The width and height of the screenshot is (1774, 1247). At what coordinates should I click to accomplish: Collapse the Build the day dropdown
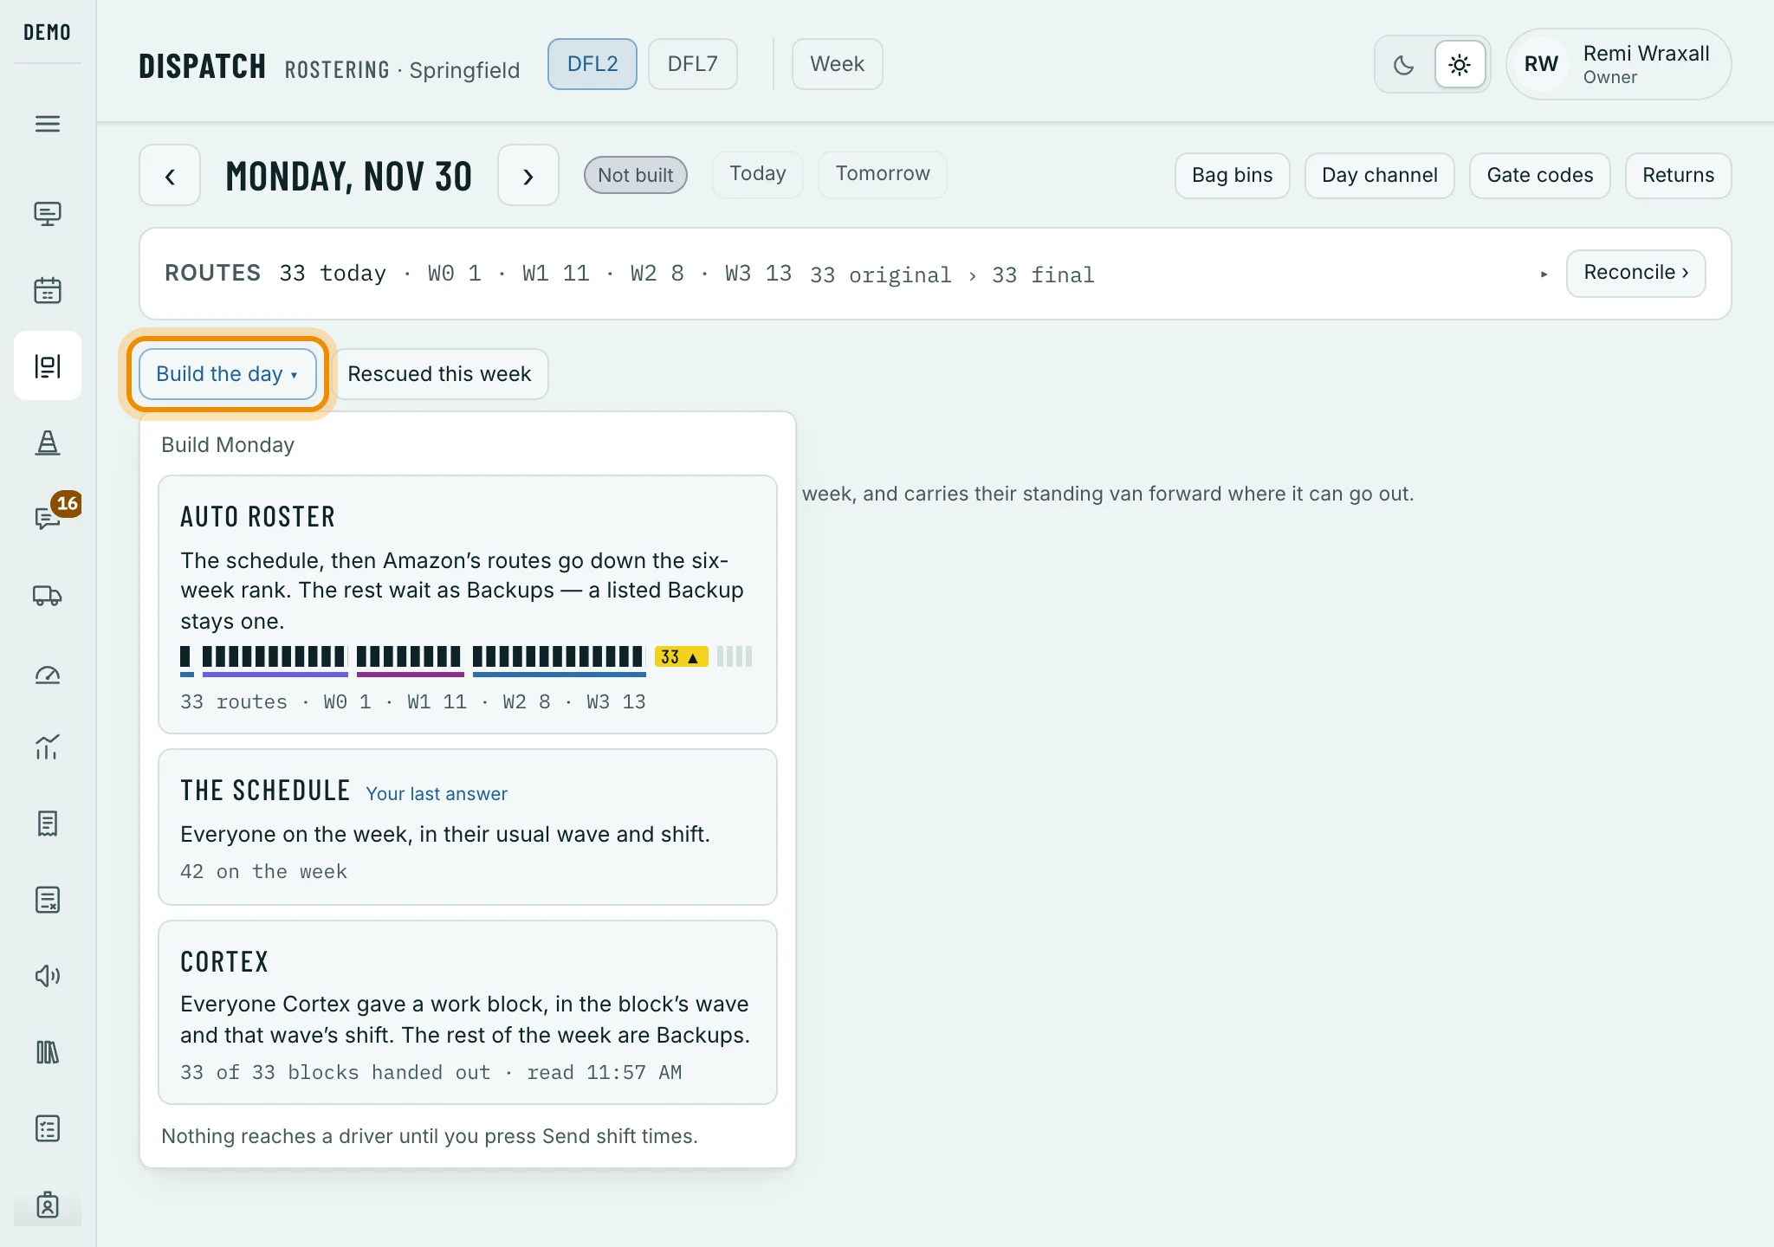(227, 374)
